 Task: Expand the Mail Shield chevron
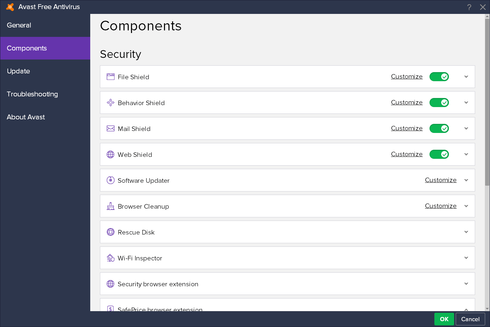click(466, 128)
